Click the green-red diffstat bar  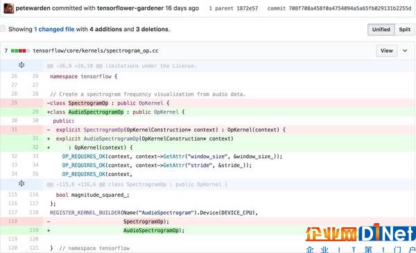pos(20,51)
